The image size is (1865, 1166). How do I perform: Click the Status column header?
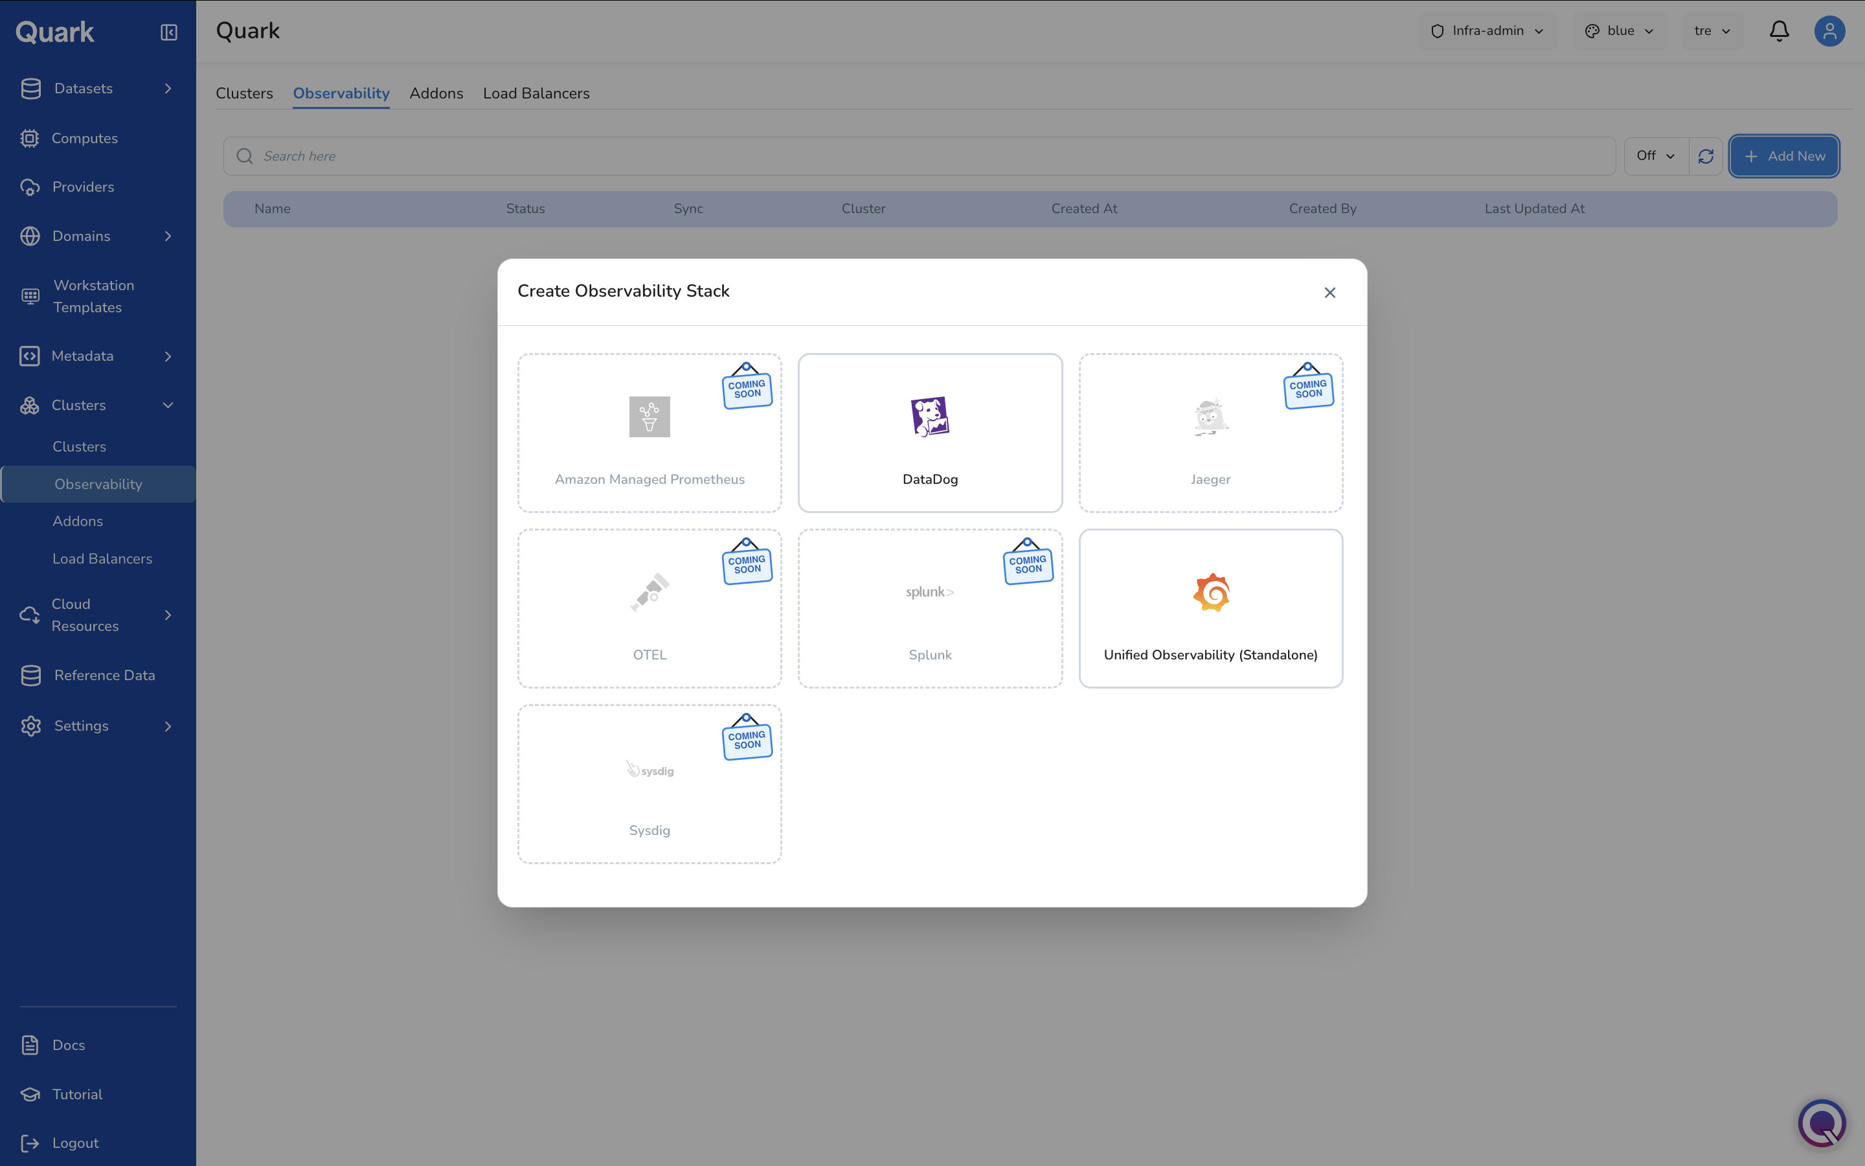click(x=526, y=209)
